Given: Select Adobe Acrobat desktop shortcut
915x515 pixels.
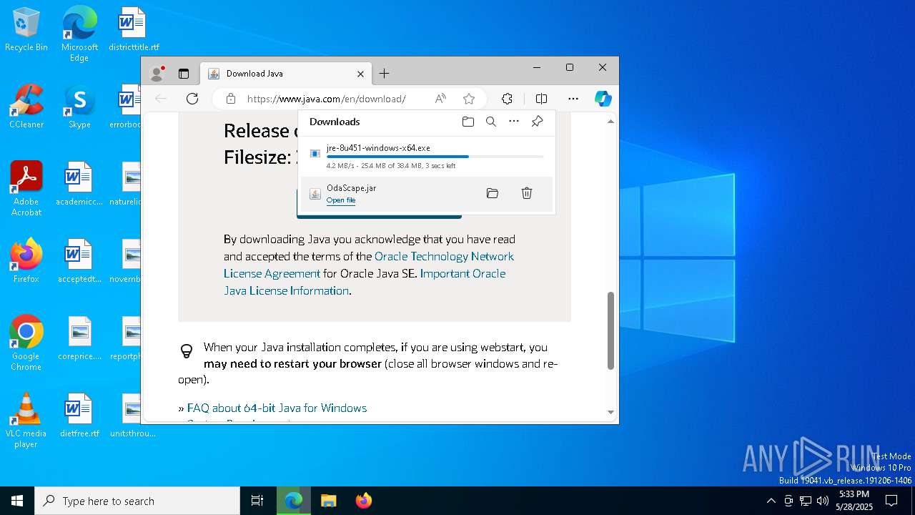Looking at the screenshot, I should 26,188.
